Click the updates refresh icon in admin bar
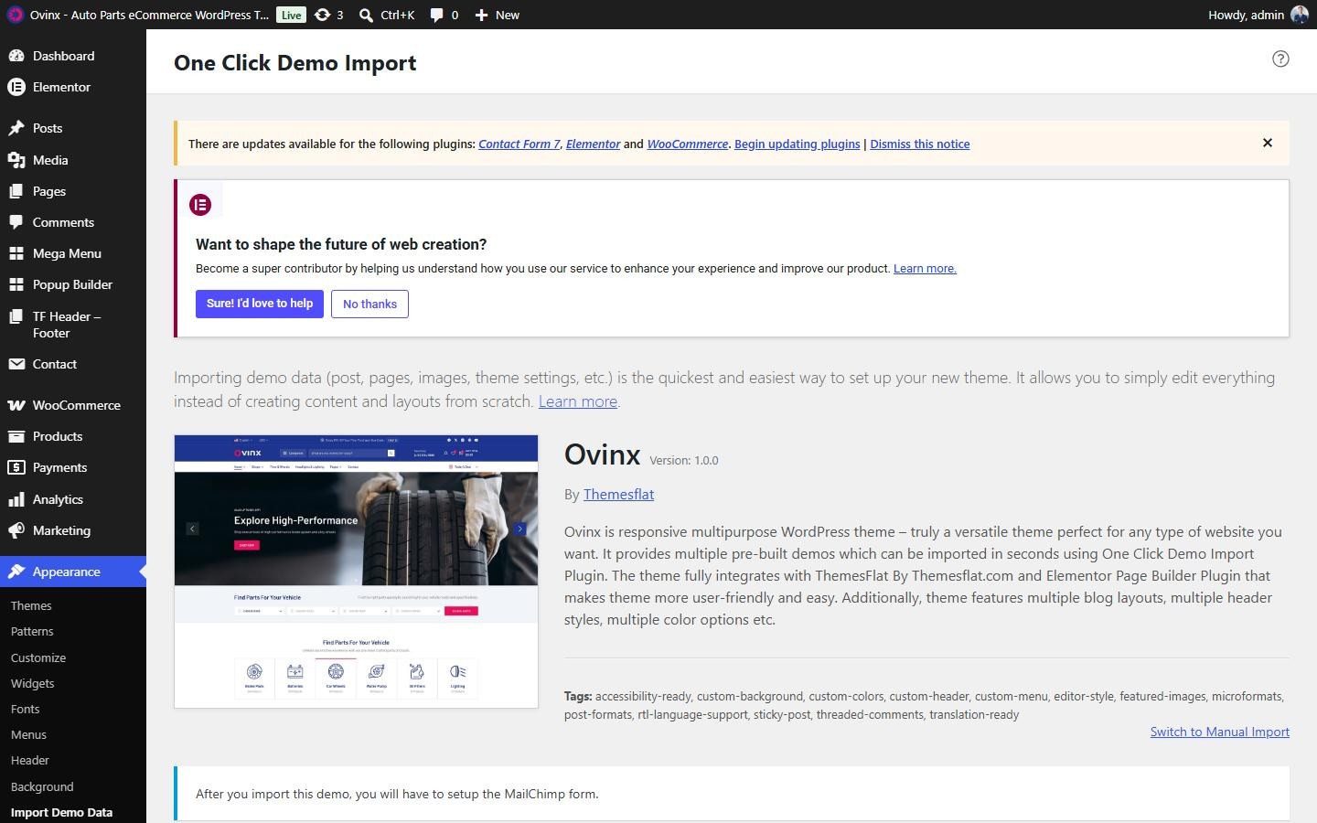 click(322, 15)
